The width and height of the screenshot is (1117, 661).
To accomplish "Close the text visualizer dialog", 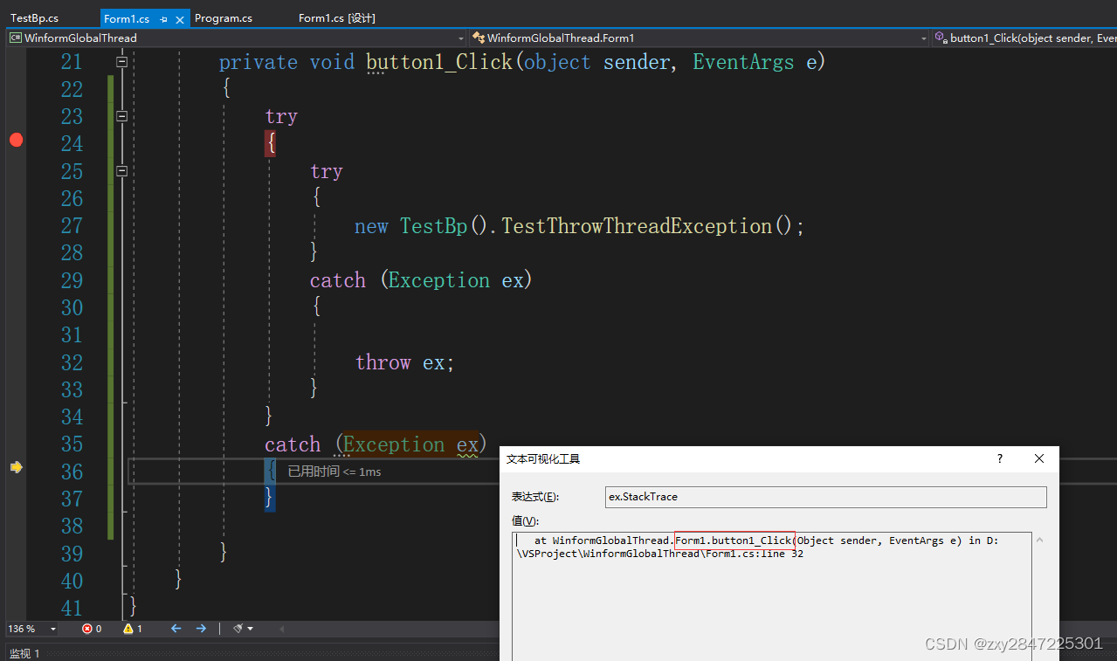I will click(1039, 458).
